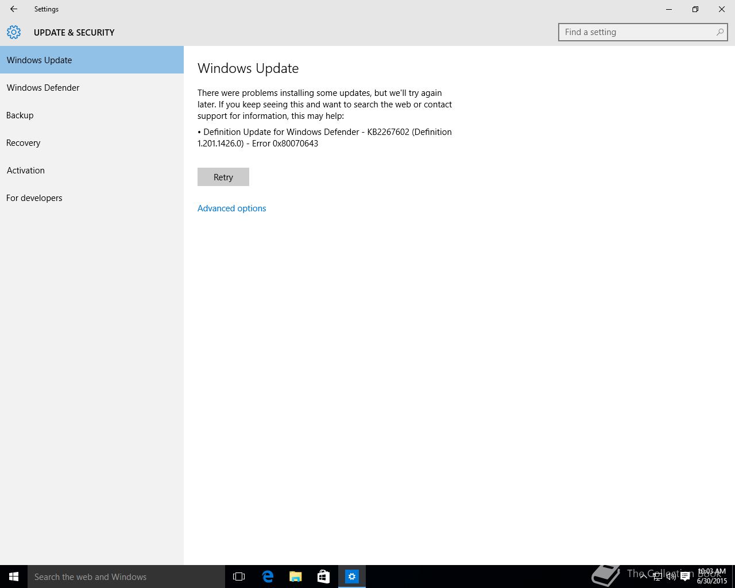735x588 pixels.
Task: Click the Update & Security gear icon
Action: tap(14, 32)
